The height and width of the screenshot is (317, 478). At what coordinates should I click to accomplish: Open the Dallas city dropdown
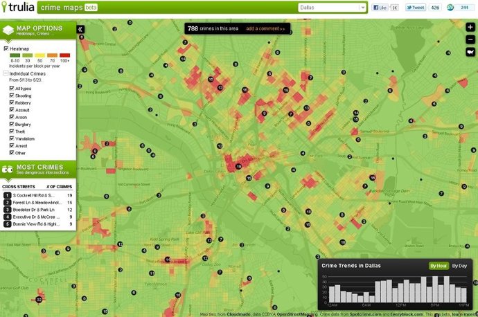point(333,8)
